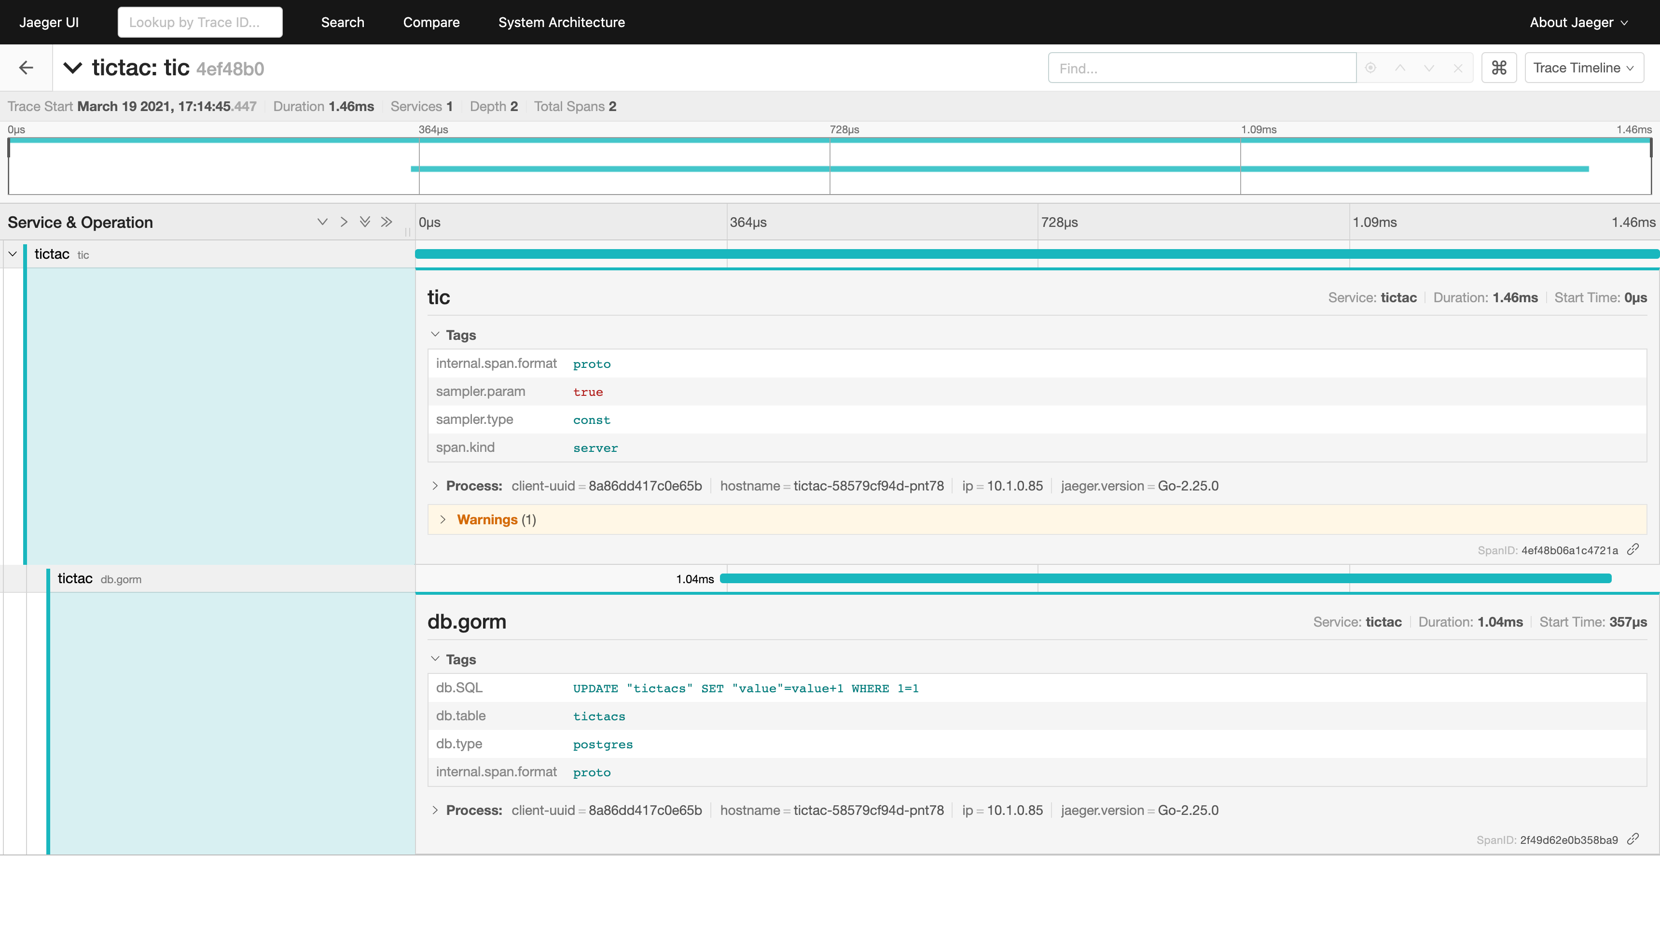Collapse the tictac tic span row
The image size is (1660, 952).
(x=13, y=254)
